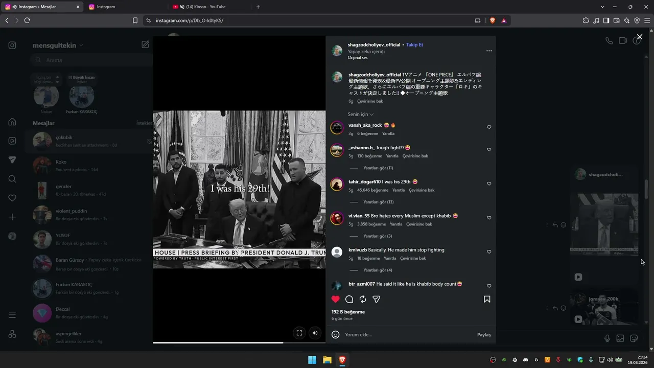
Task: Reply to vansh_aka_rock's comment
Action: [388, 134]
